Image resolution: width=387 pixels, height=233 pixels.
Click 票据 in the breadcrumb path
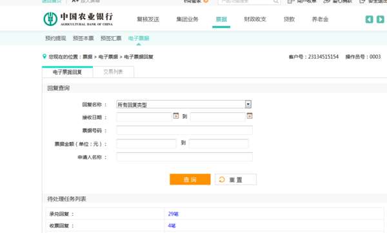tap(87, 57)
